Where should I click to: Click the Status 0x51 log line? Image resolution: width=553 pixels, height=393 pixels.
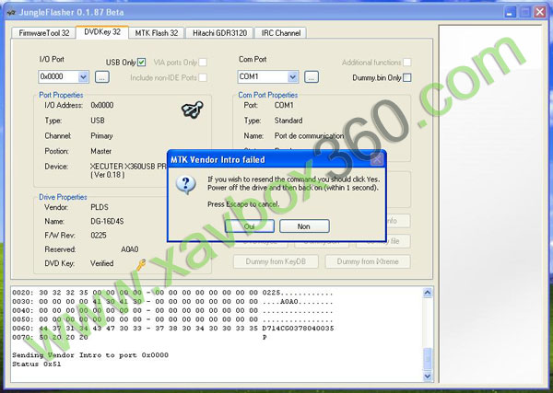click(37, 364)
